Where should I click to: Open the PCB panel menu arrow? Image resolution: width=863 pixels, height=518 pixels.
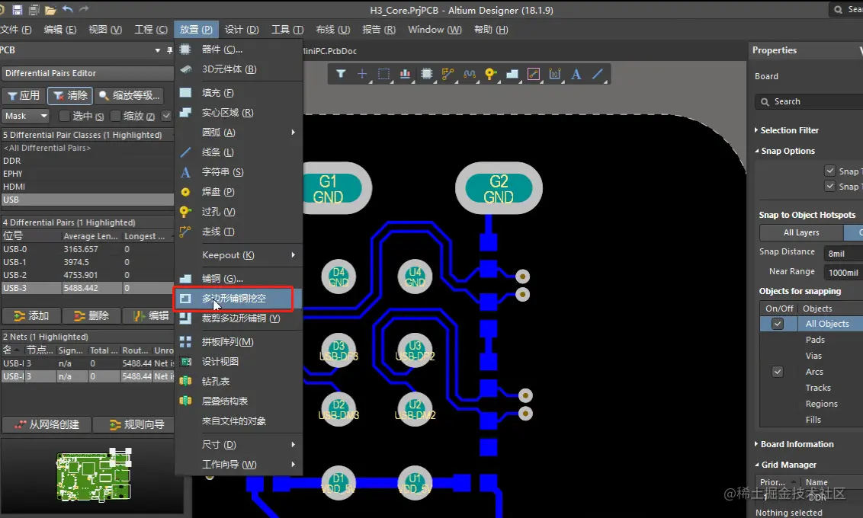(x=157, y=50)
